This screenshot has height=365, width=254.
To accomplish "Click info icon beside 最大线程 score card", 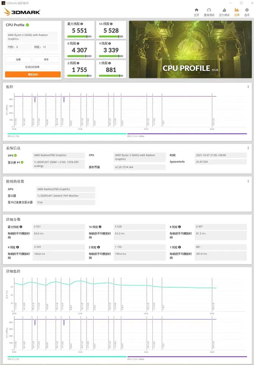I will tap(82, 24).
